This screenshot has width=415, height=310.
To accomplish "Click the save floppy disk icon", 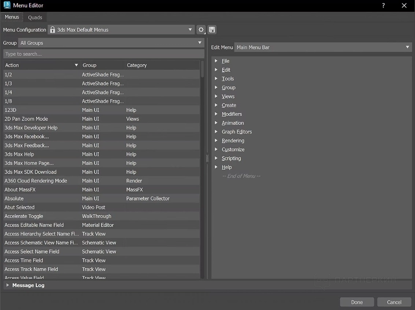I will 212,30.
